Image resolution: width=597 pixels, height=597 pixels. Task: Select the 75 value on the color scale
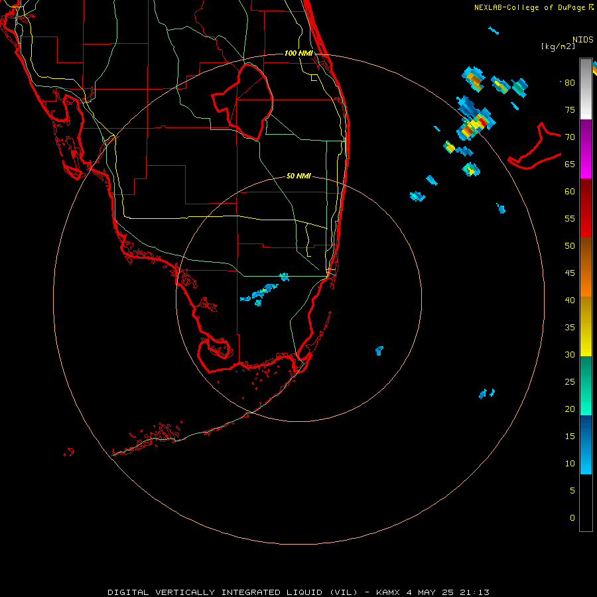click(x=570, y=109)
